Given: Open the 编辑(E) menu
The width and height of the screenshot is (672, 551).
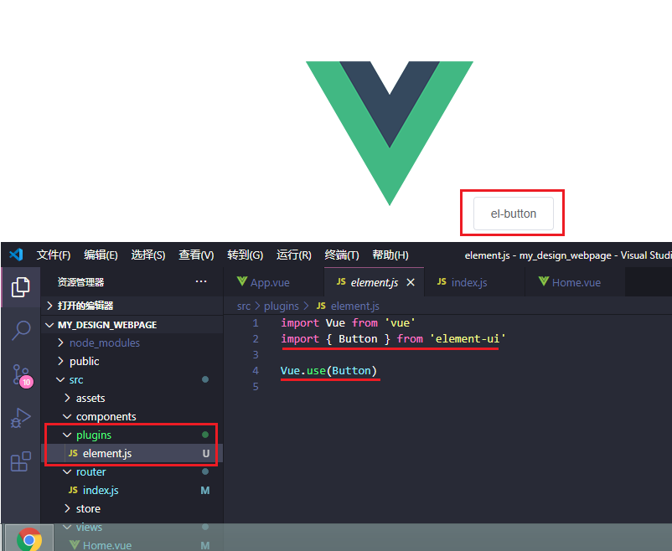Looking at the screenshot, I should coord(101,255).
